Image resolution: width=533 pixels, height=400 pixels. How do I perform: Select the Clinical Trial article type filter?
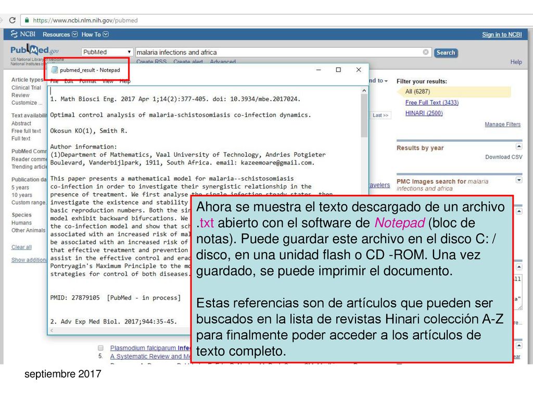pos(26,87)
